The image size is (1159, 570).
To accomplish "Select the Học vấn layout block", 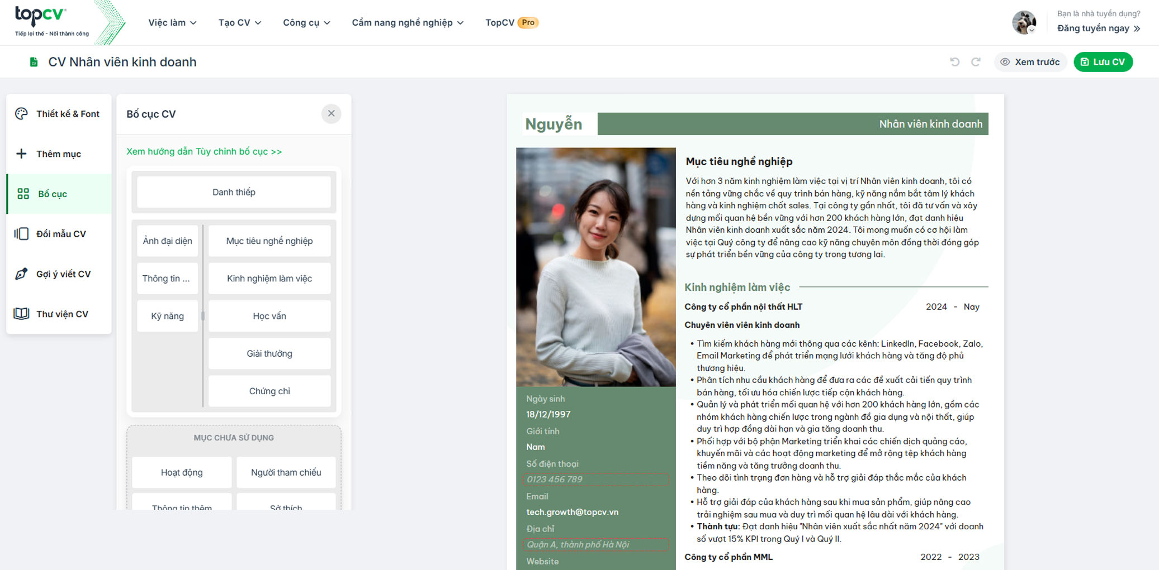I will [269, 316].
